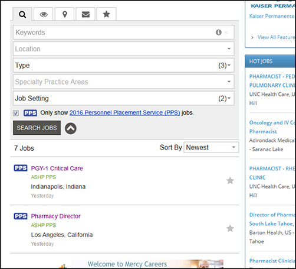Open Oncology and IV Pharmacist hot job
This screenshot has width=296, height=269.
pyautogui.click(x=272, y=127)
